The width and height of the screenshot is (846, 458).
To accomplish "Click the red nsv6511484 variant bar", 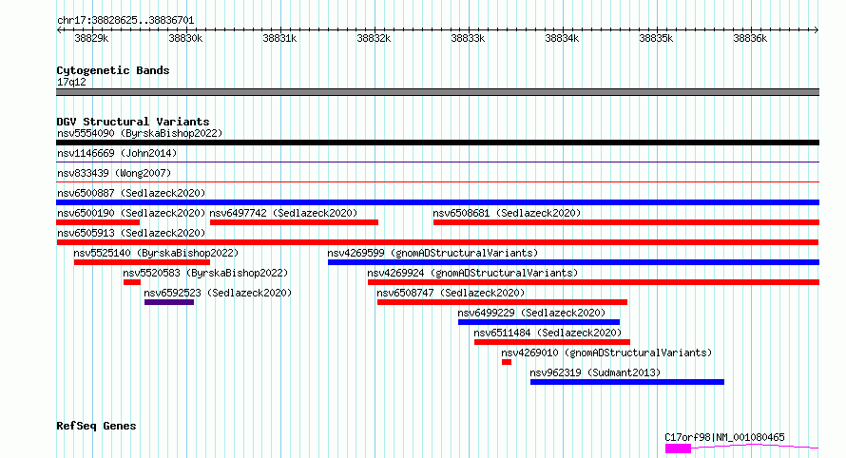I will click(552, 342).
